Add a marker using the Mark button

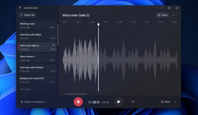pos(166,102)
